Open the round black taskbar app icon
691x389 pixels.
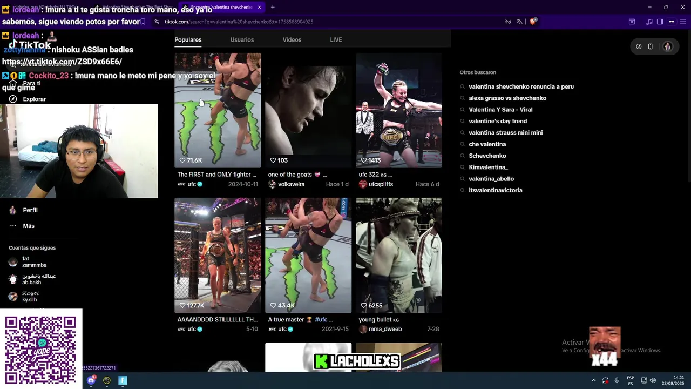pyautogui.click(x=107, y=380)
